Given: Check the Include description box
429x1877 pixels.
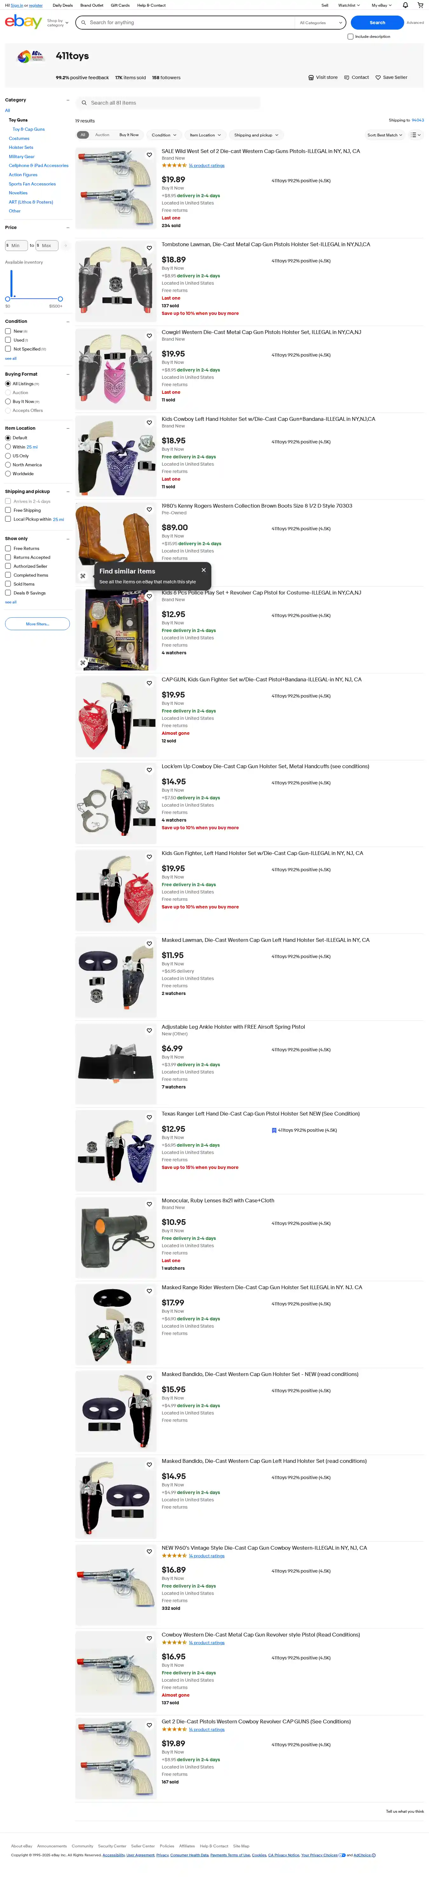Looking at the screenshot, I should 350,37.
